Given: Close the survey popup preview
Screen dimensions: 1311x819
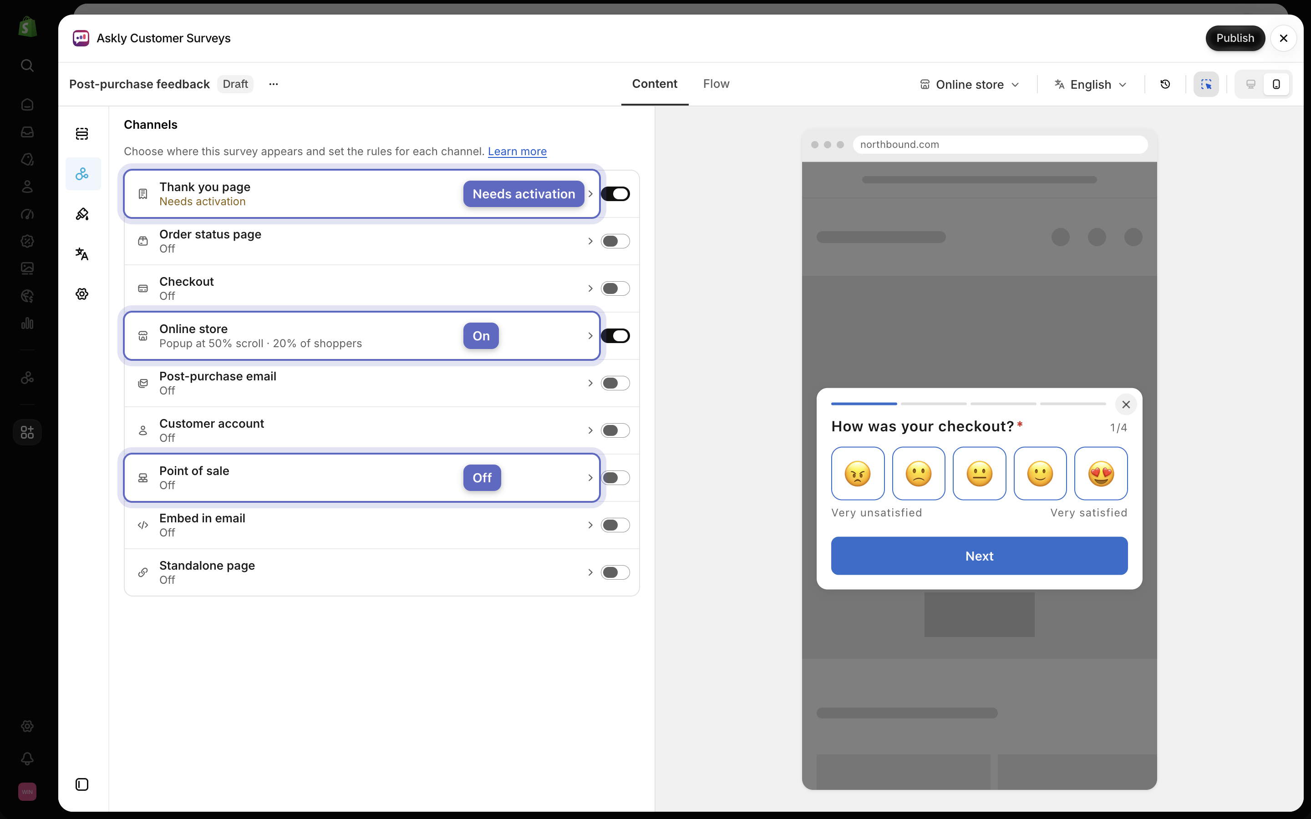Looking at the screenshot, I should [1126, 404].
